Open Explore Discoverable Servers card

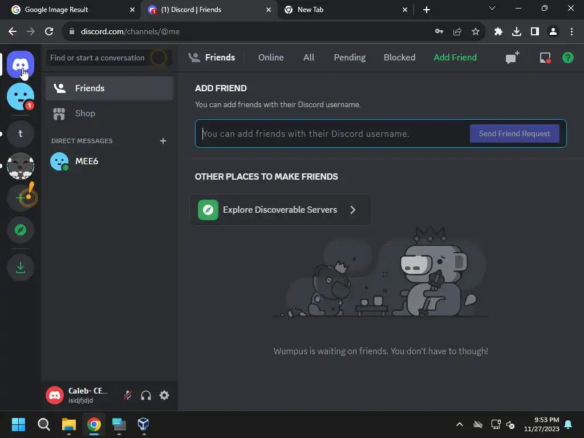281,210
